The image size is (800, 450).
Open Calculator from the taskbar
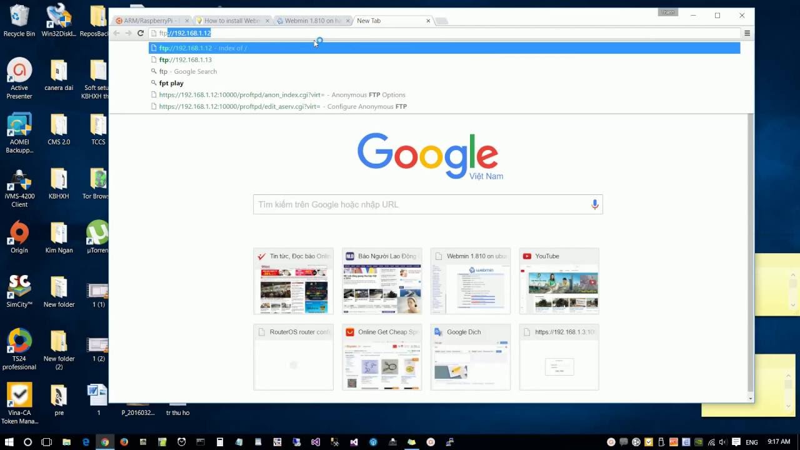(x=220, y=442)
